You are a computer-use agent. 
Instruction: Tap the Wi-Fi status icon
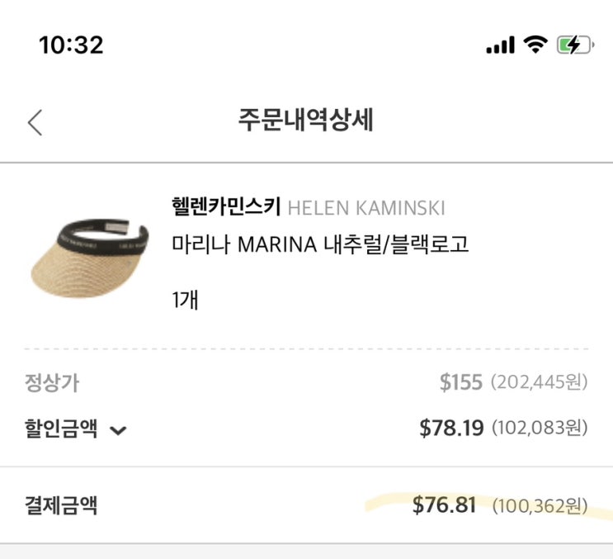click(x=537, y=45)
